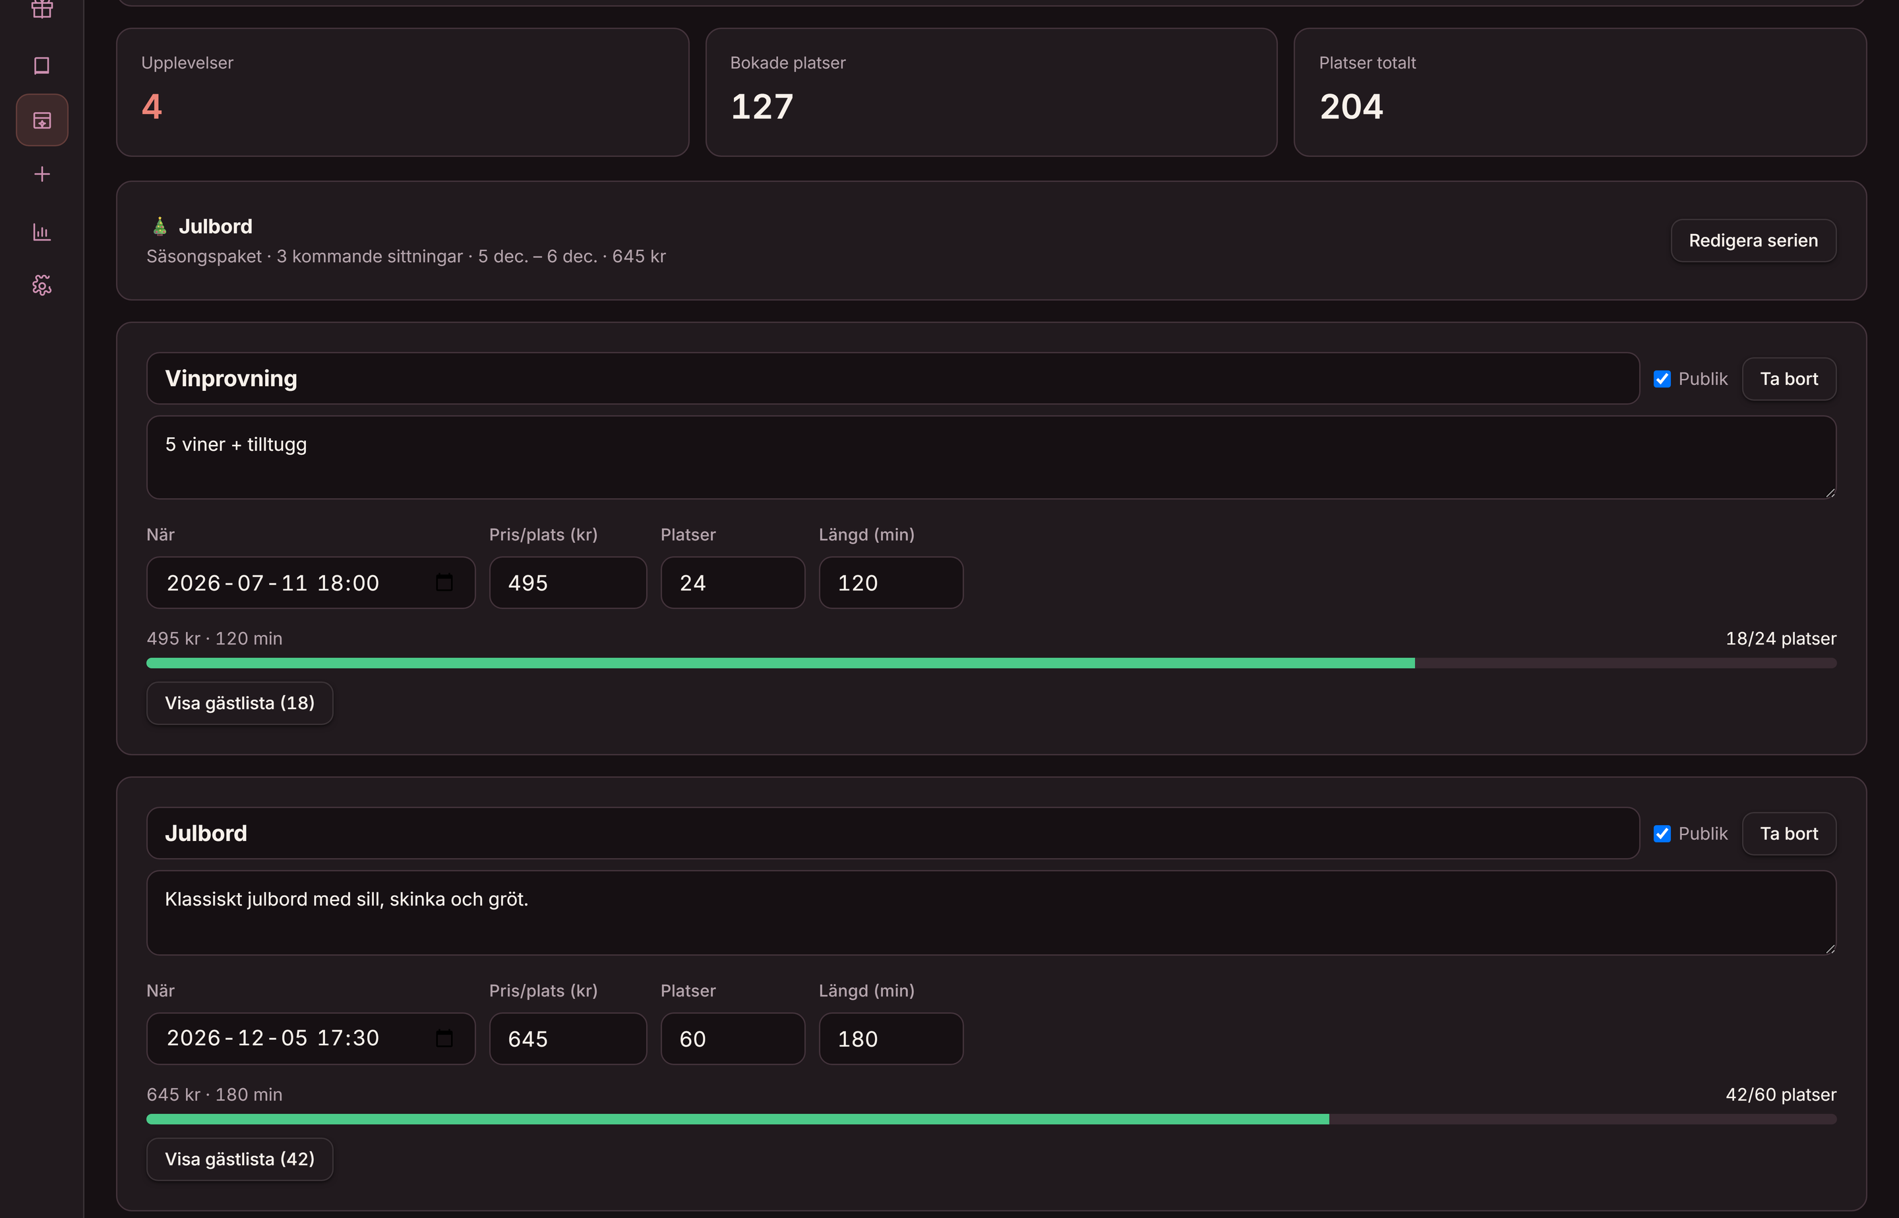Screen dimensions: 1899x1218
Task: Click Ta bort for Vinprovning
Action: tap(1789, 379)
